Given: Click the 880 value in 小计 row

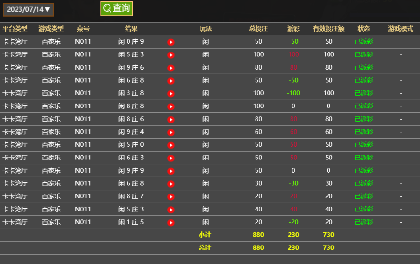Looking at the screenshot, I should [x=258, y=235].
